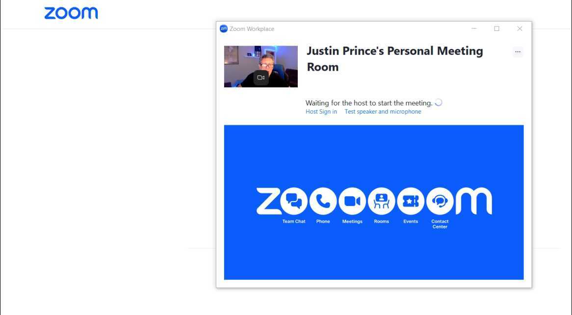Toggle the camera icon on video preview
Viewport: 572px width, 315px height.
pyautogui.click(x=261, y=78)
